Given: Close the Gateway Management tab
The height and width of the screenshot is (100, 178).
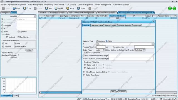Looking at the screenshot, I should coord(153,12).
